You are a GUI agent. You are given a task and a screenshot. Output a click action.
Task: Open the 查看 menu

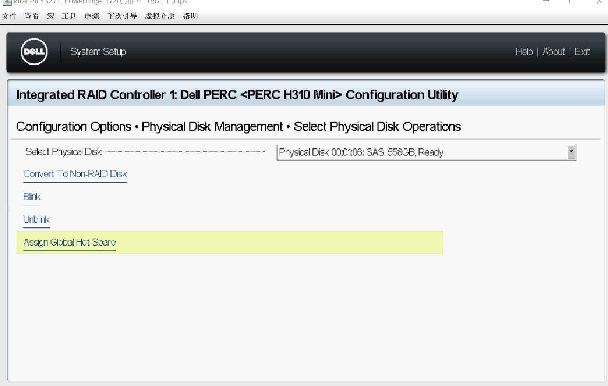coord(32,16)
